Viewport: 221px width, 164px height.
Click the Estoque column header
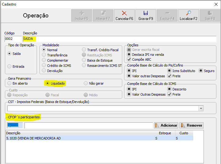165,133
